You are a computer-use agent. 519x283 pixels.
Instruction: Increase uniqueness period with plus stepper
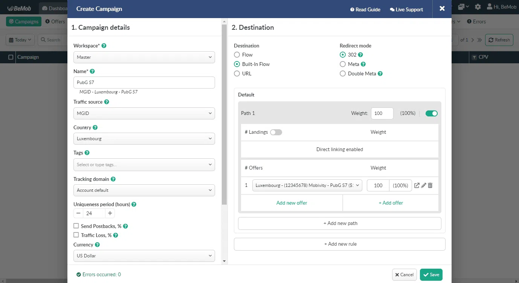coord(110,213)
